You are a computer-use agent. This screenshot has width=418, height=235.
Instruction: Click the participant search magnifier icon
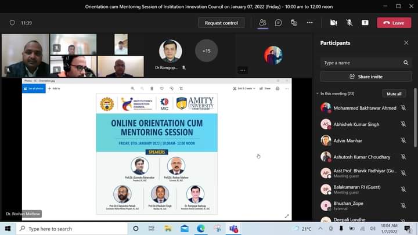point(406,63)
